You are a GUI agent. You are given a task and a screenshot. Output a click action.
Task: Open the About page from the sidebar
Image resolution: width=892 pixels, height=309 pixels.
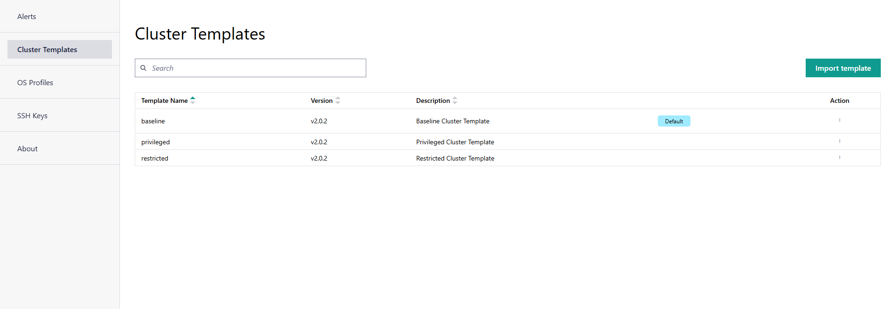60,148
